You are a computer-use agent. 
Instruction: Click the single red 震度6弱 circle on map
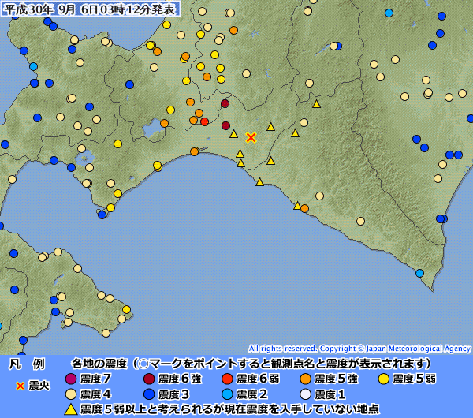click(204, 122)
